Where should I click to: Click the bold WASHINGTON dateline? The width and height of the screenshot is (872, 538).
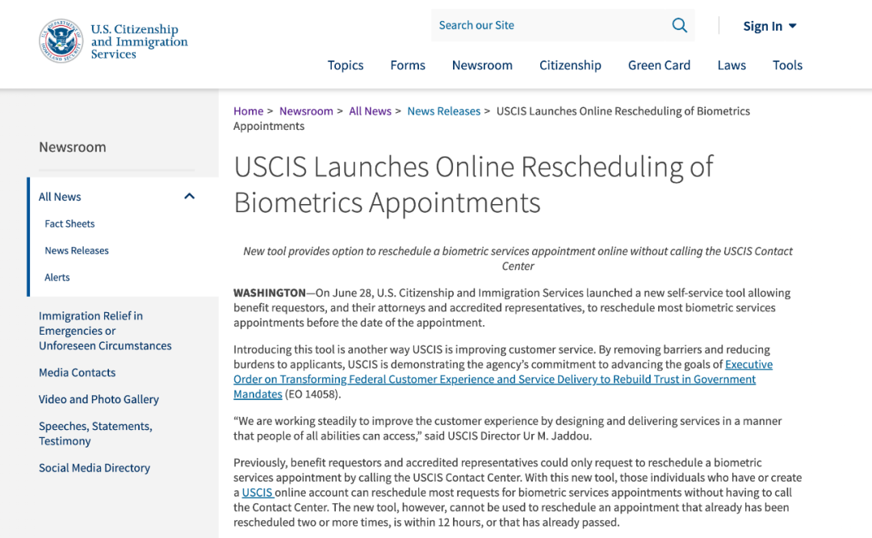tap(270, 293)
